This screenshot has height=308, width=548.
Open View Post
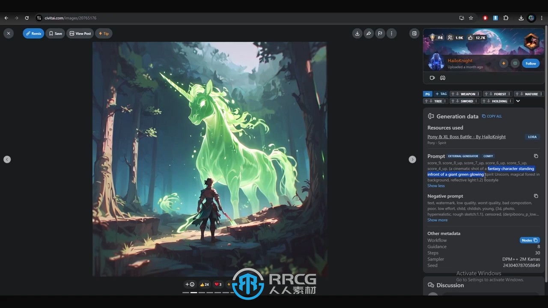click(80, 33)
